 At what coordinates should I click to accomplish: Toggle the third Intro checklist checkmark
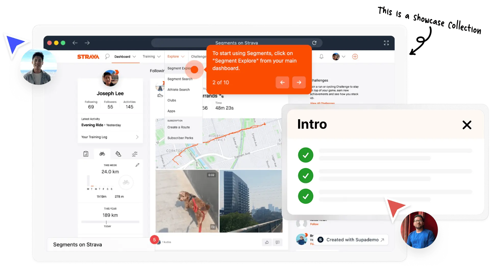pos(305,196)
